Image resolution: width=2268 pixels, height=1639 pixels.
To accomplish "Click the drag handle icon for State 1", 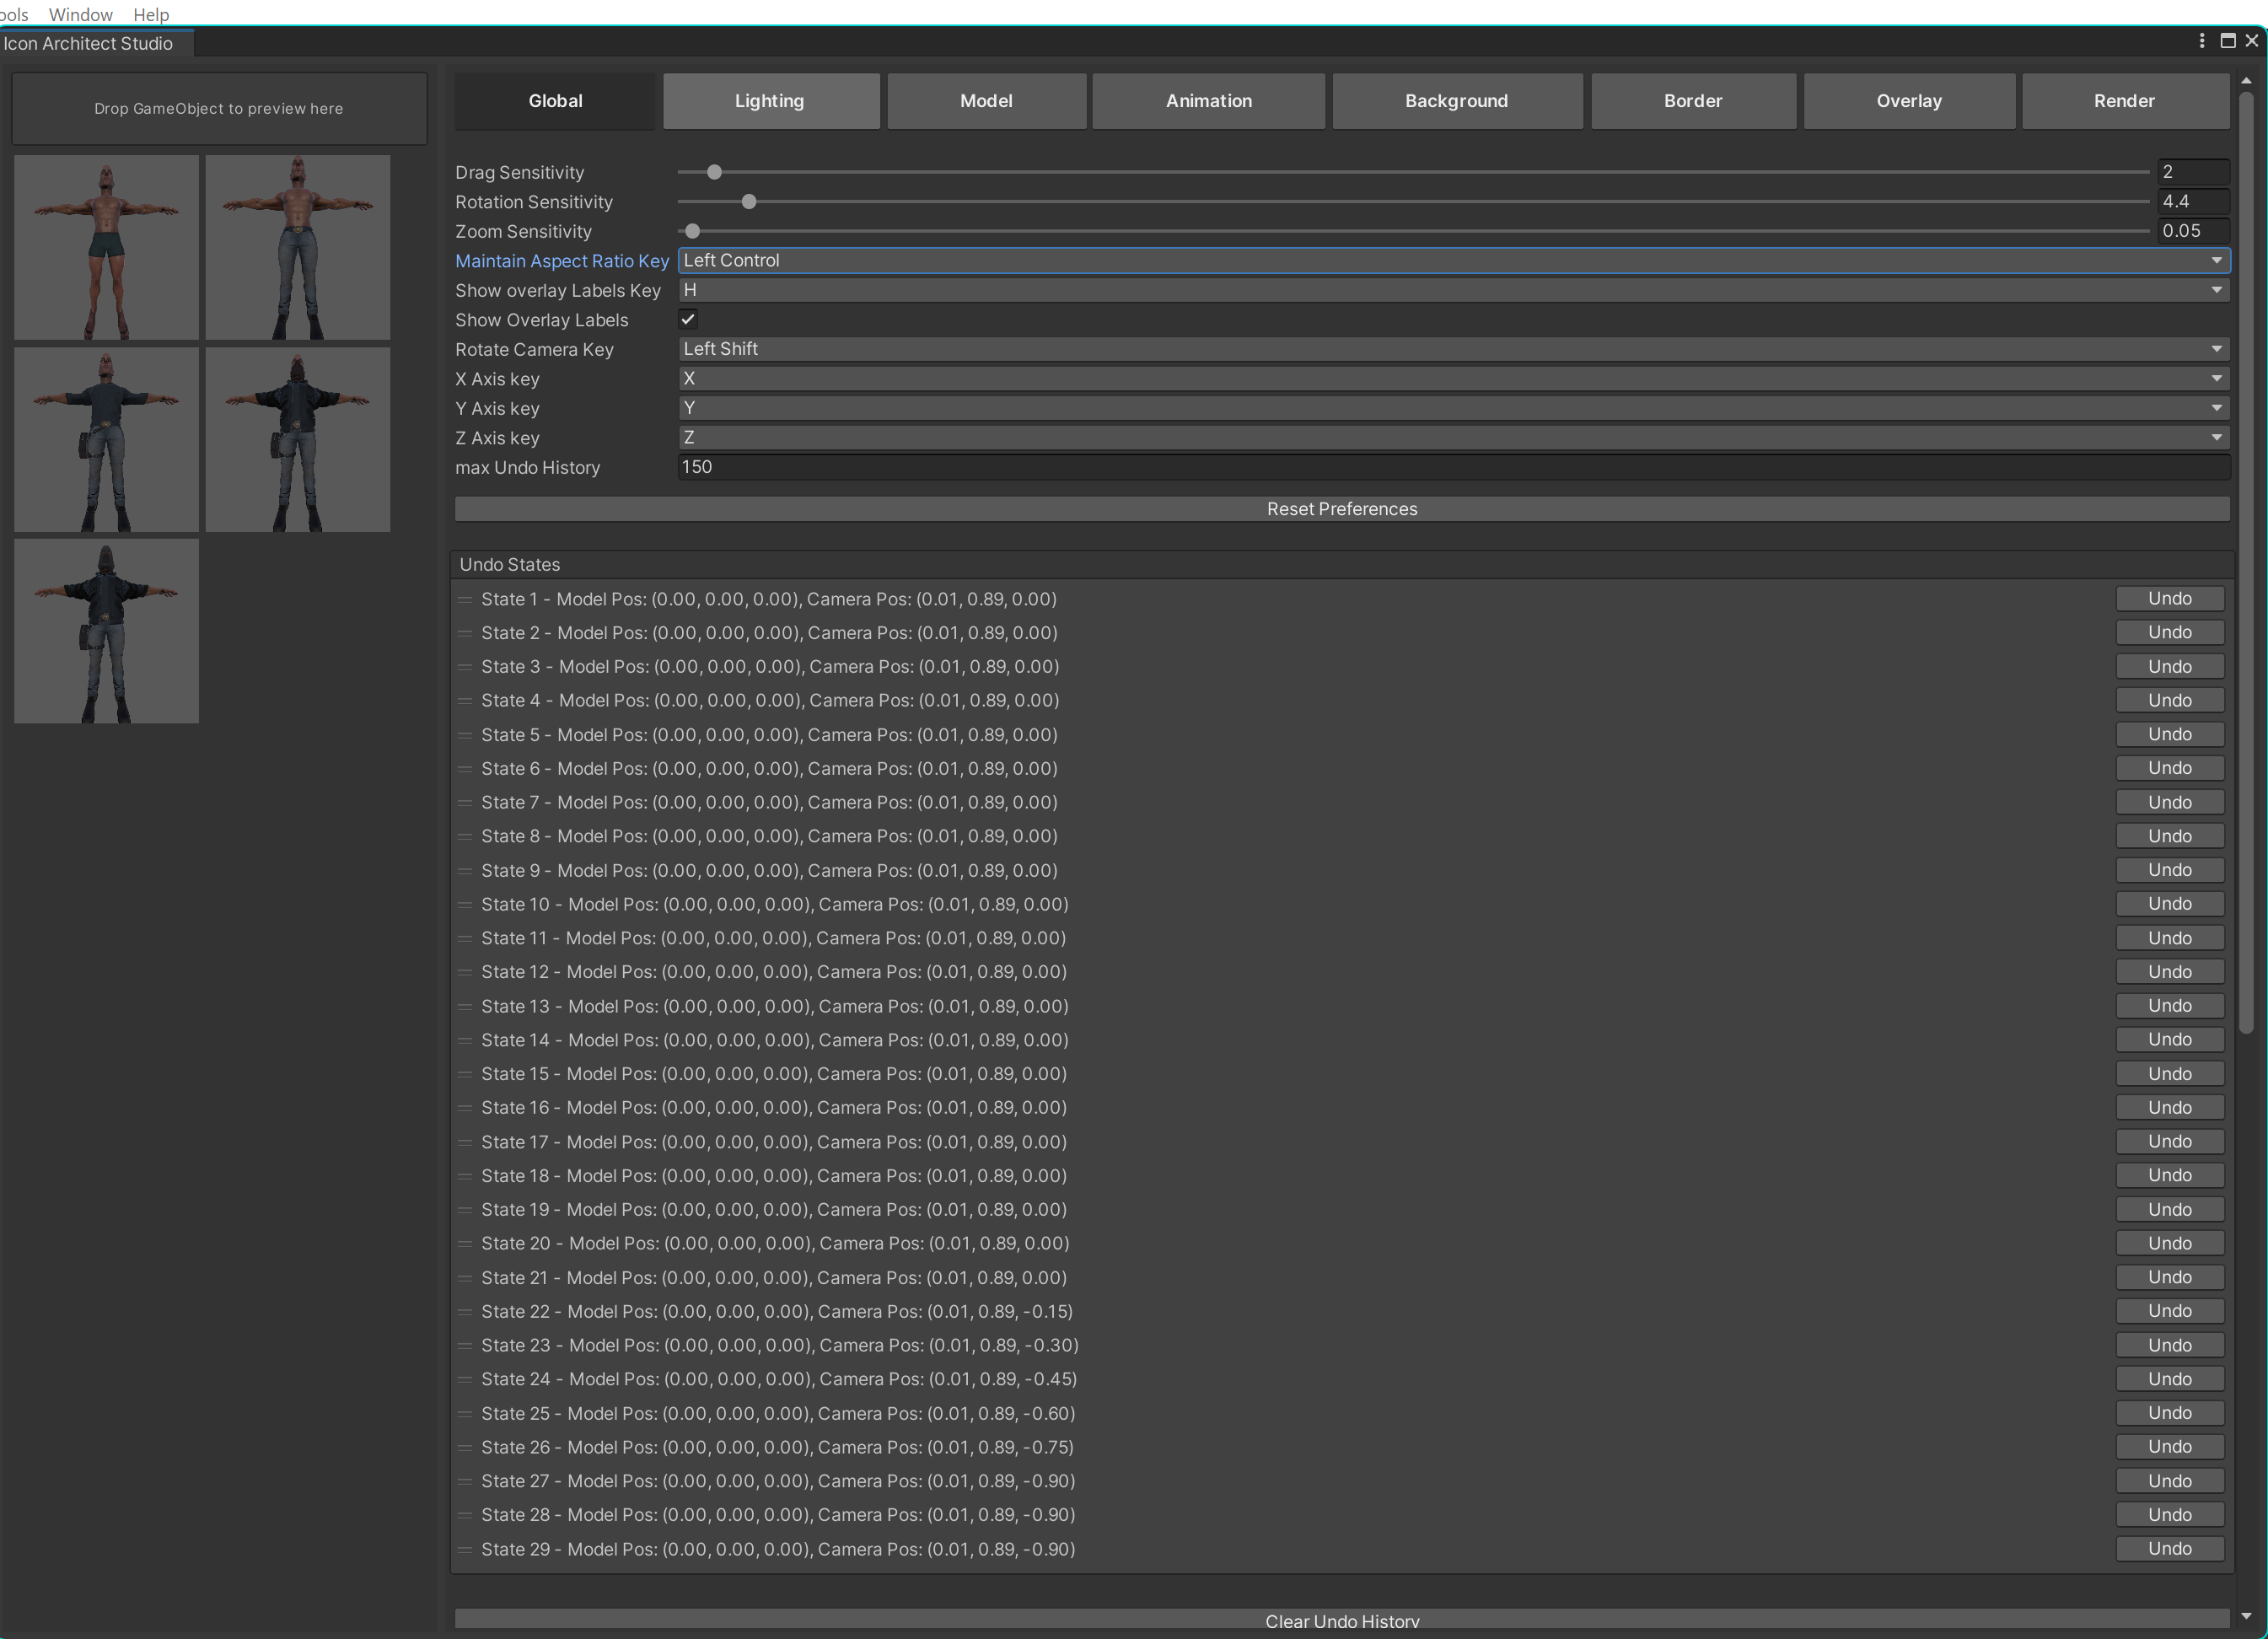I will pos(465,600).
